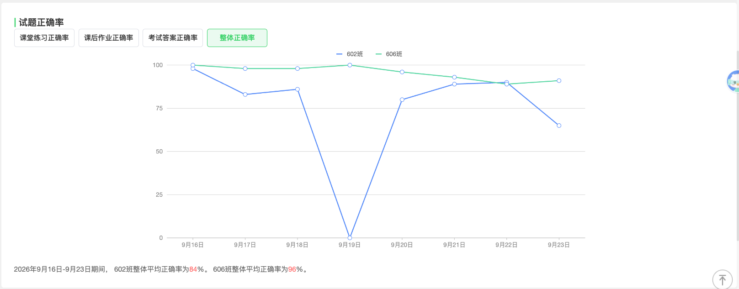
Task: Toggle the 602班 legend series
Action: click(x=350, y=54)
